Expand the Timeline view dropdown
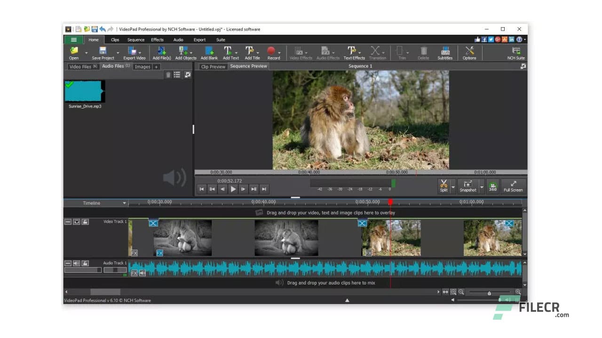The width and height of the screenshot is (602, 338). click(x=124, y=203)
